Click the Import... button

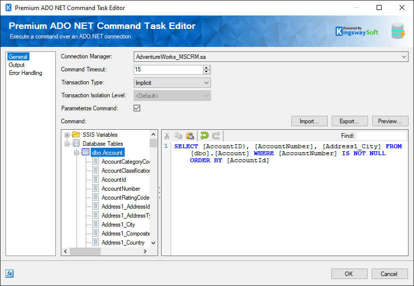pyautogui.click(x=309, y=121)
